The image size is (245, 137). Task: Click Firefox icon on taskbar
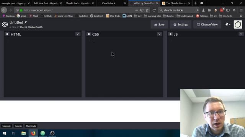33,133
